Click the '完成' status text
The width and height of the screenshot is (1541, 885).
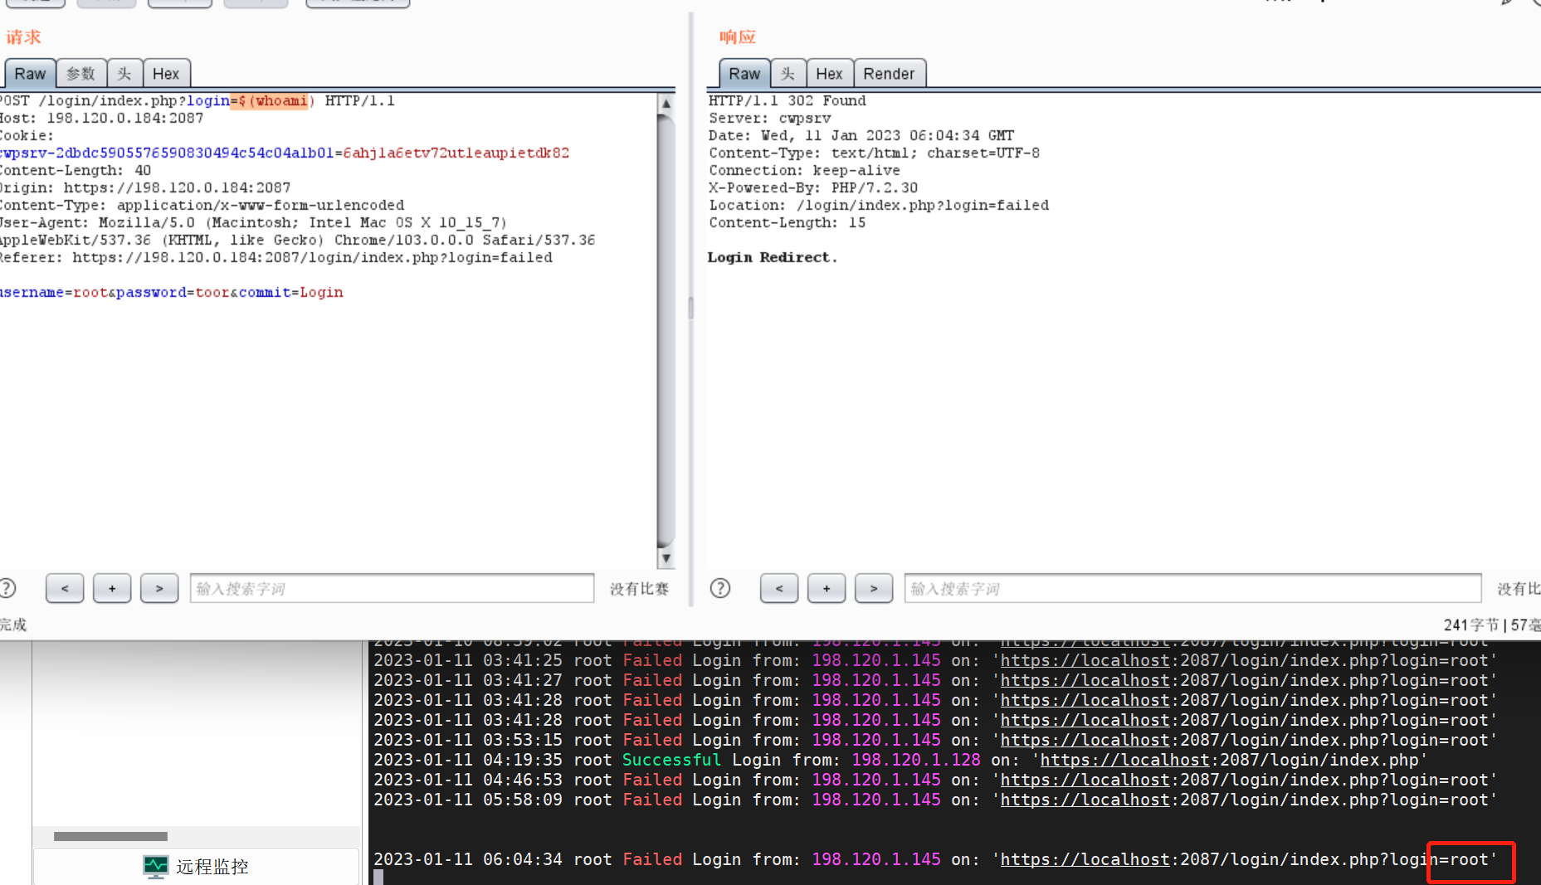13,625
